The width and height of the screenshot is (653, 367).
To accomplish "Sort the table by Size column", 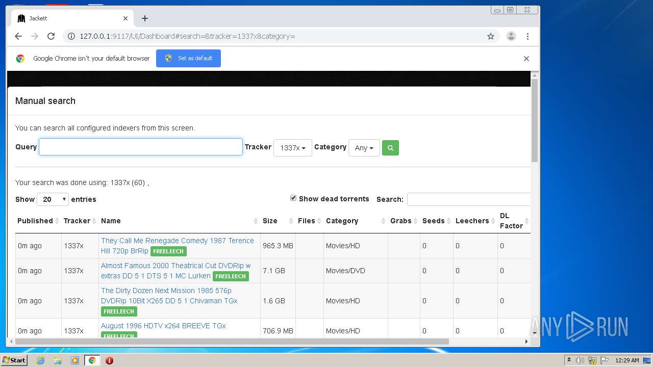I will point(278,221).
